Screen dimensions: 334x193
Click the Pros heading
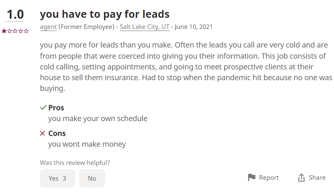click(56, 107)
